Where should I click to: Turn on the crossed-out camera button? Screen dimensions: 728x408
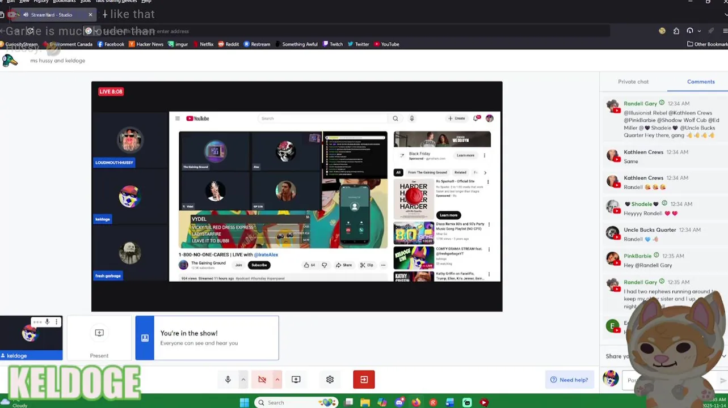tap(262, 380)
